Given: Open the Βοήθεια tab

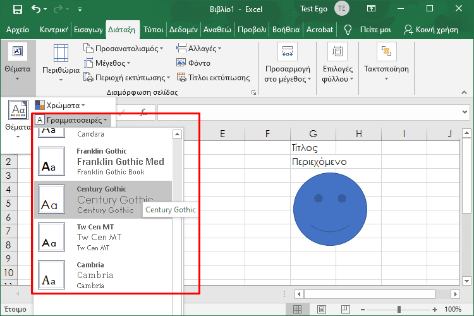Looking at the screenshot, I should pyautogui.click(x=286, y=30).
